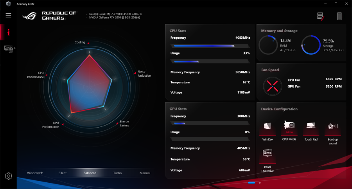Select the Silent mode
The image size is (352, 189).
63,173
